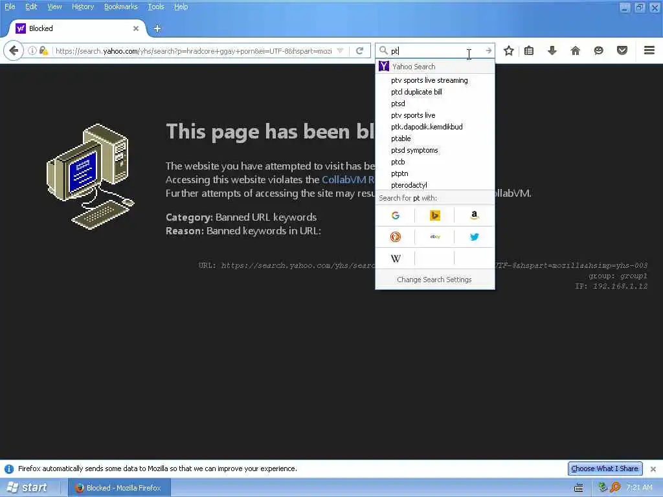The image size is (663, 497).
Task: Open the Windows start button
Action: (x=28, y=488)
